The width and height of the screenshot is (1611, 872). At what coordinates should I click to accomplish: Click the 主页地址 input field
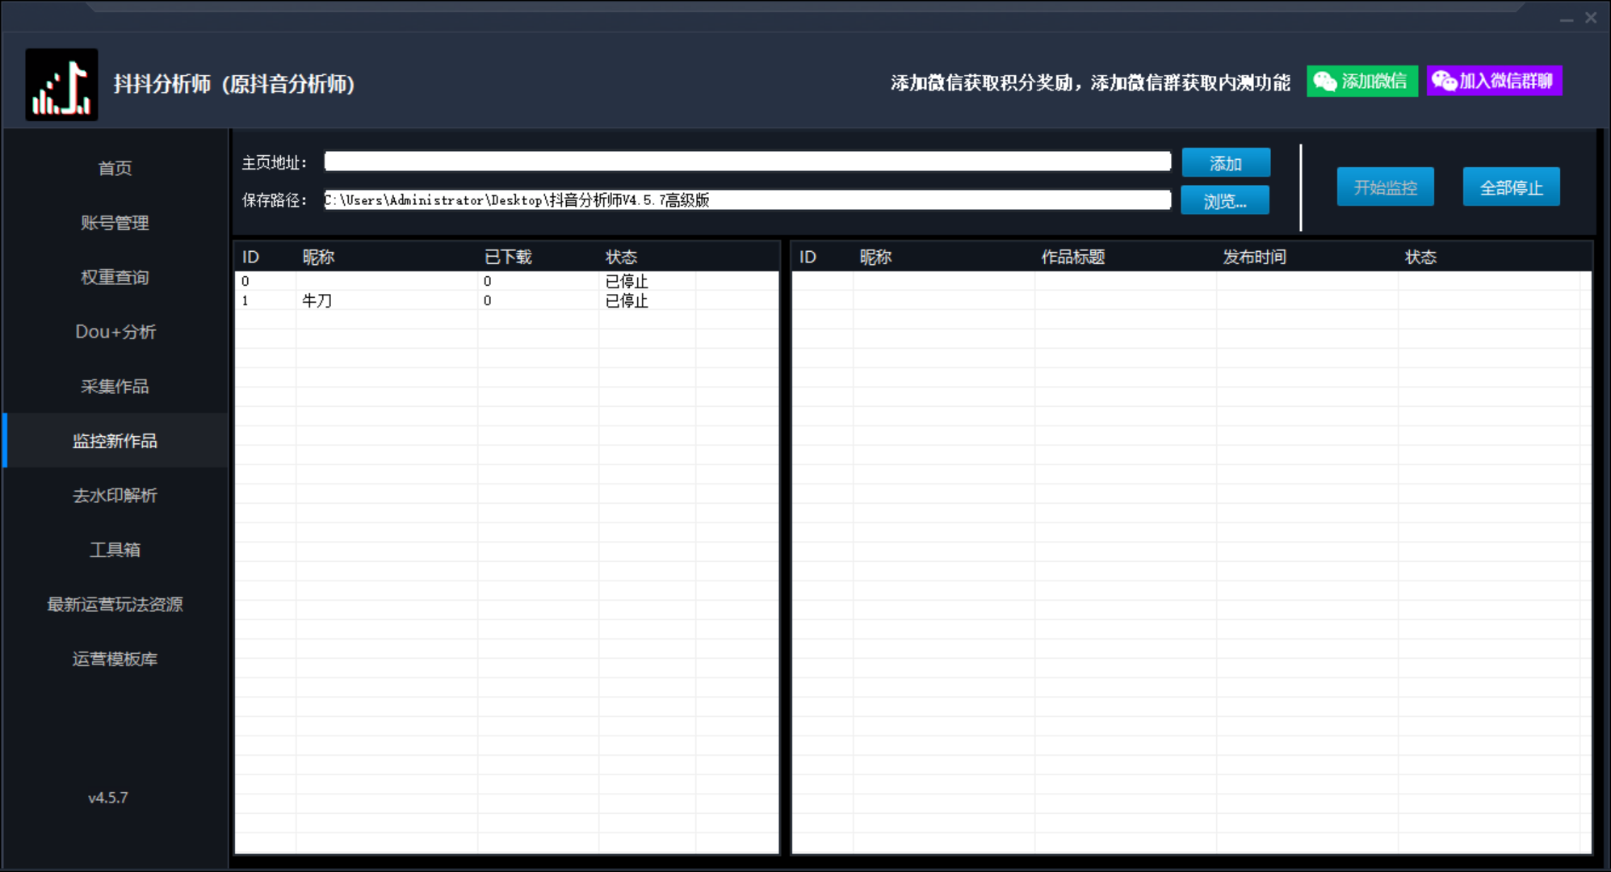(x=747, y=161)
